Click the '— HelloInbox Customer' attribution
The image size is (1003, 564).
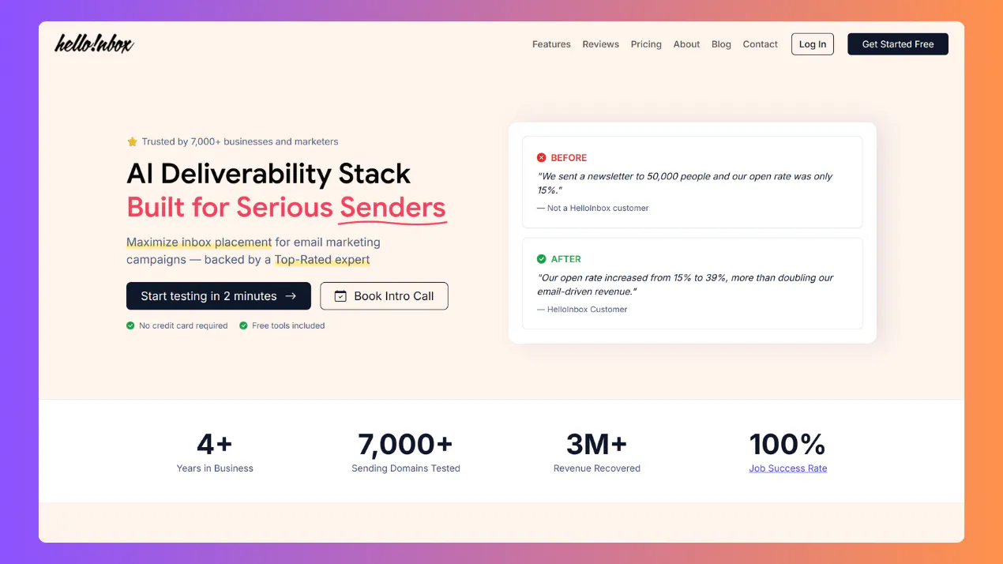click(582, 310)
